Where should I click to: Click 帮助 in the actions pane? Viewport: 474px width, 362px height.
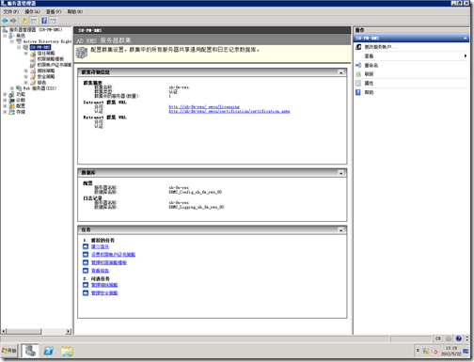369,92
